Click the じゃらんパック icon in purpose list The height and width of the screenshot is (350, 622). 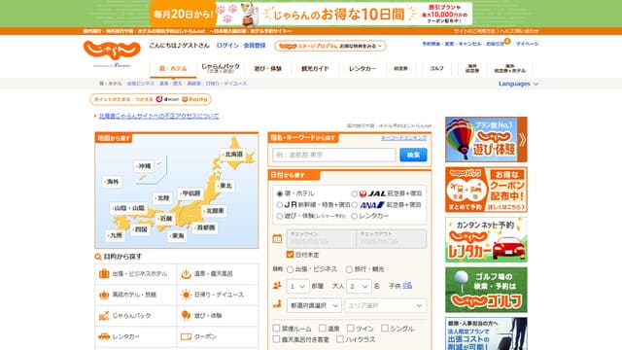coord(104,316)
